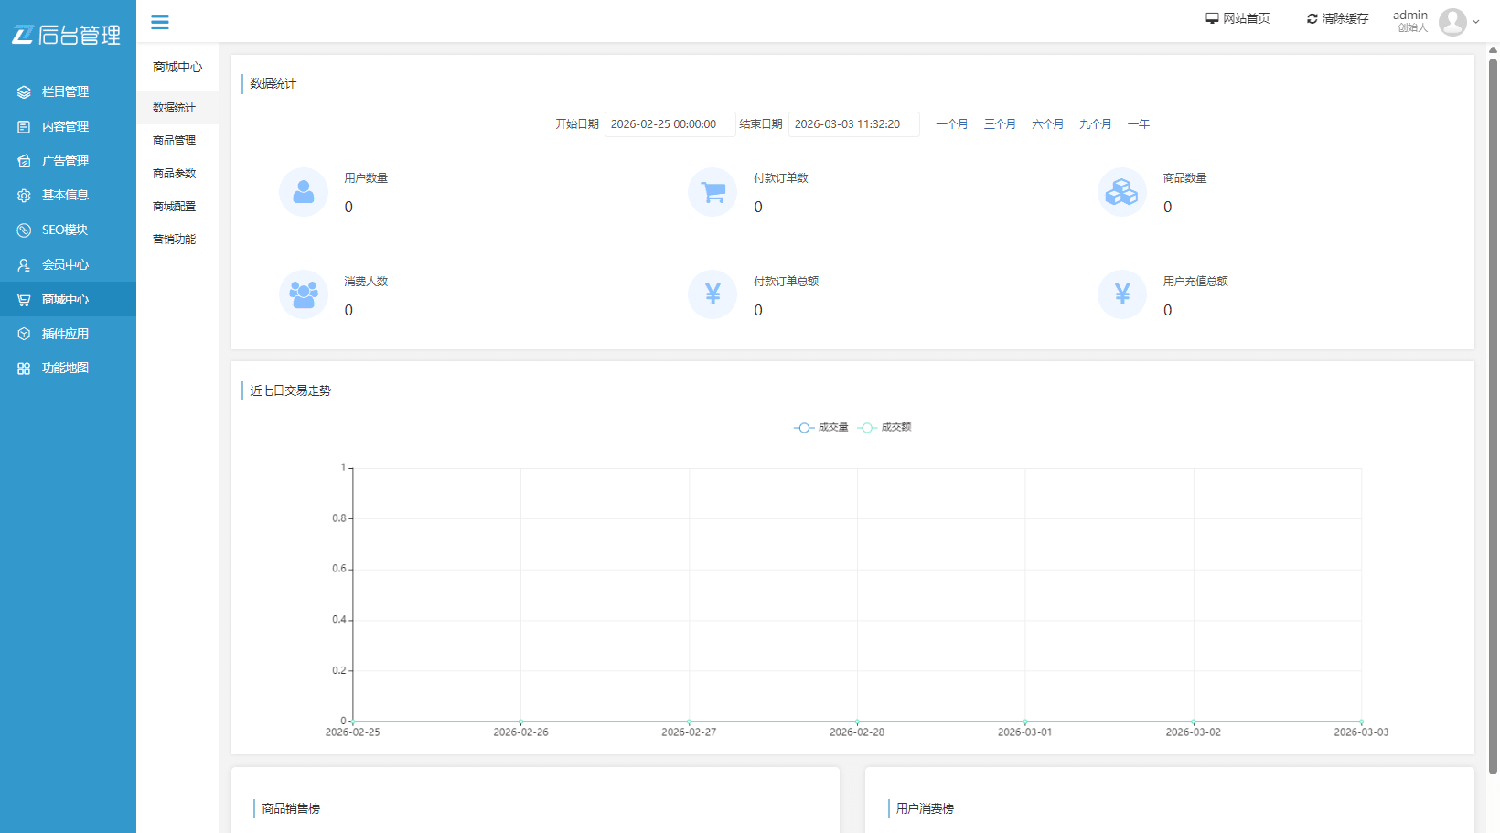Click the 广告管理 sidebar icon
Viewport: 1500px width, 833px height.
pos(23,160)
